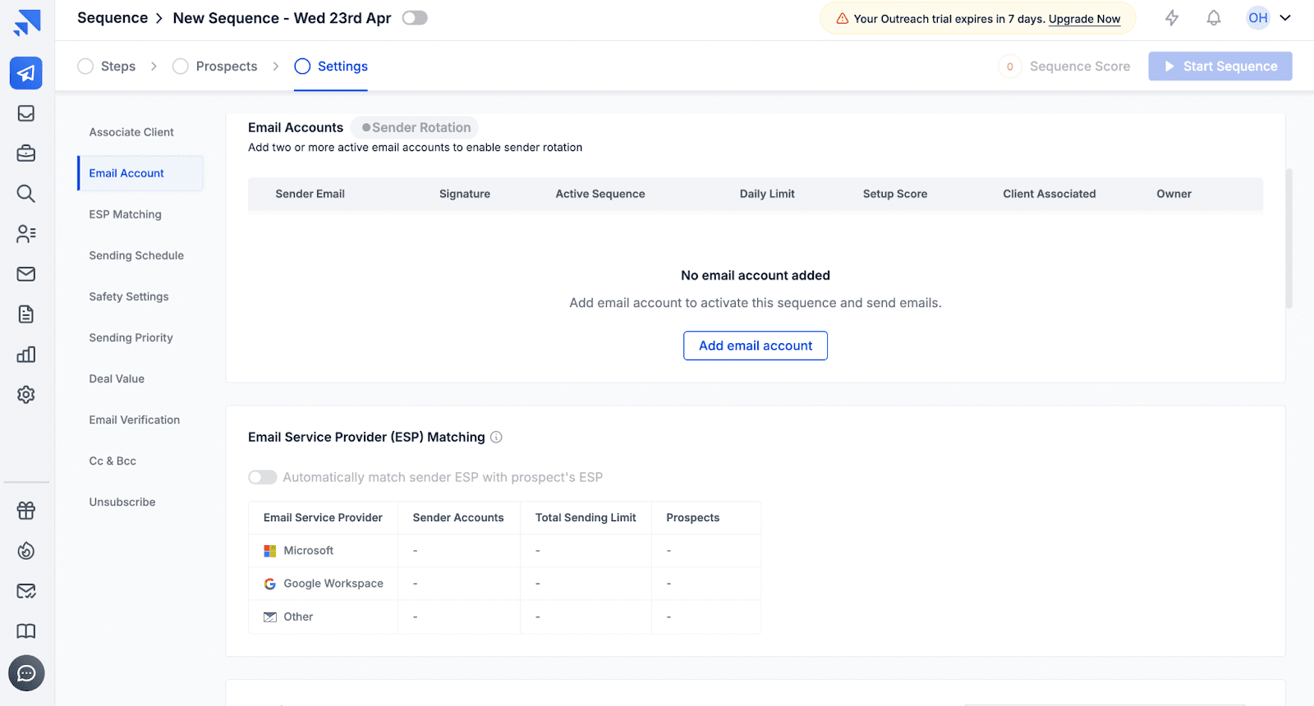Click the notification bell icon

[1213, 18]
